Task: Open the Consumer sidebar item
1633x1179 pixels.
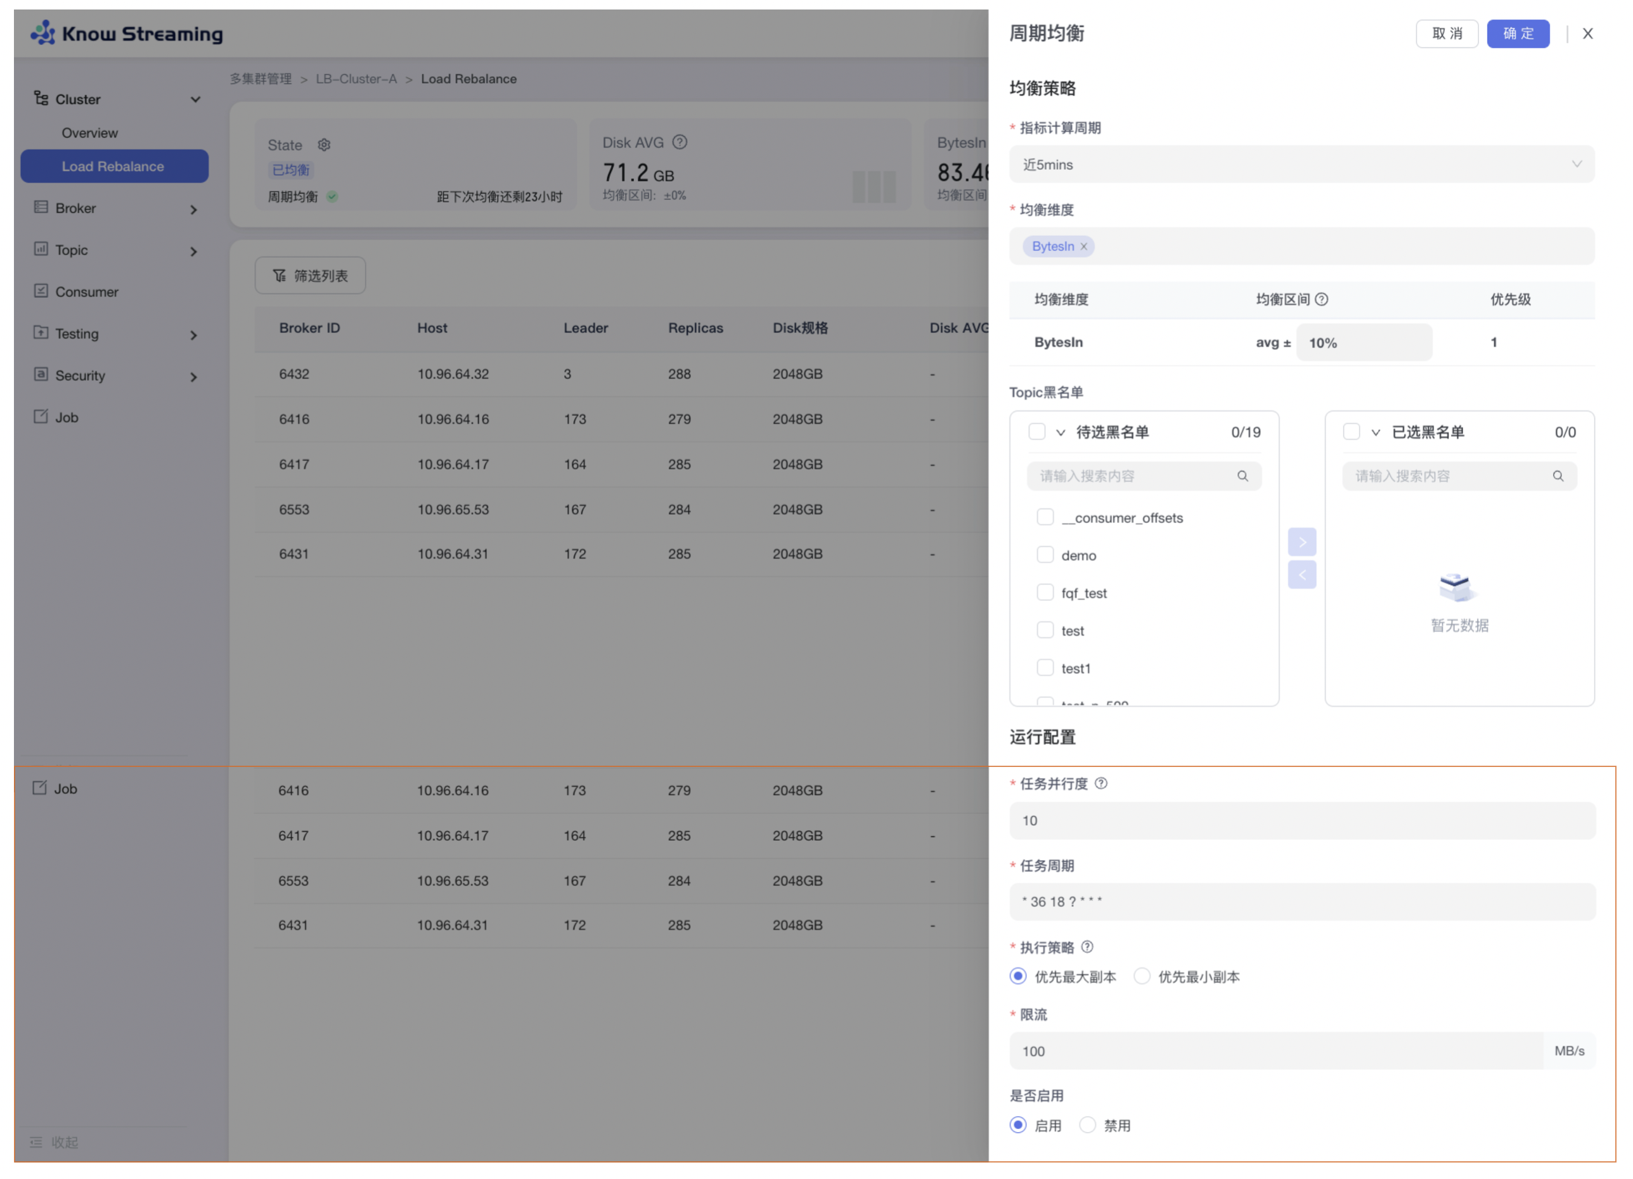Action: pos(86,292)
